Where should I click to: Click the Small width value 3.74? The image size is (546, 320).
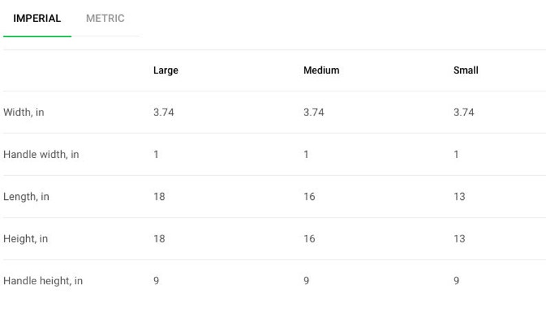pos(463,113)
